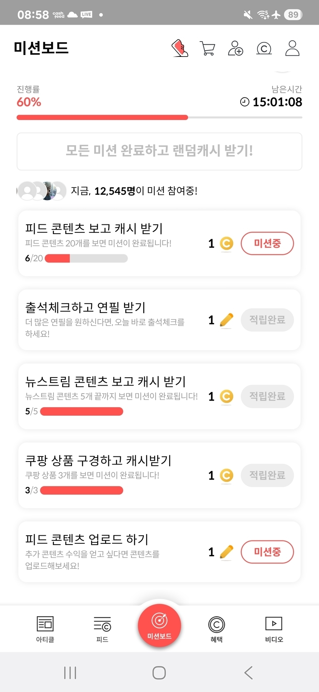
Task: Tap 적립완료 button for 뉴스트림 콘텐츠 mission
Action: tap(267, 396)
